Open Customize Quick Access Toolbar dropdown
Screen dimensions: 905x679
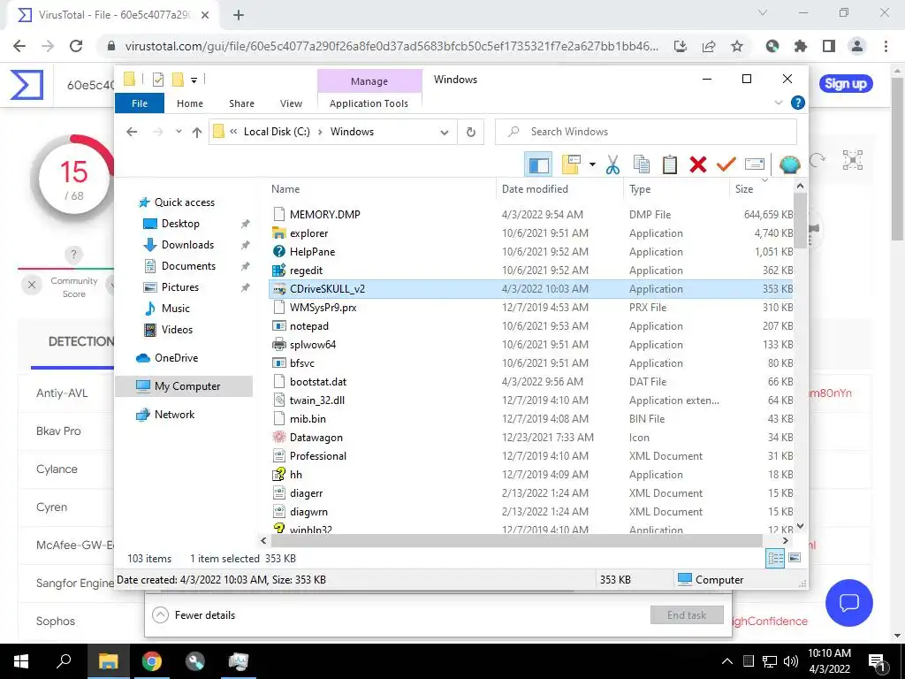point(194,80)
